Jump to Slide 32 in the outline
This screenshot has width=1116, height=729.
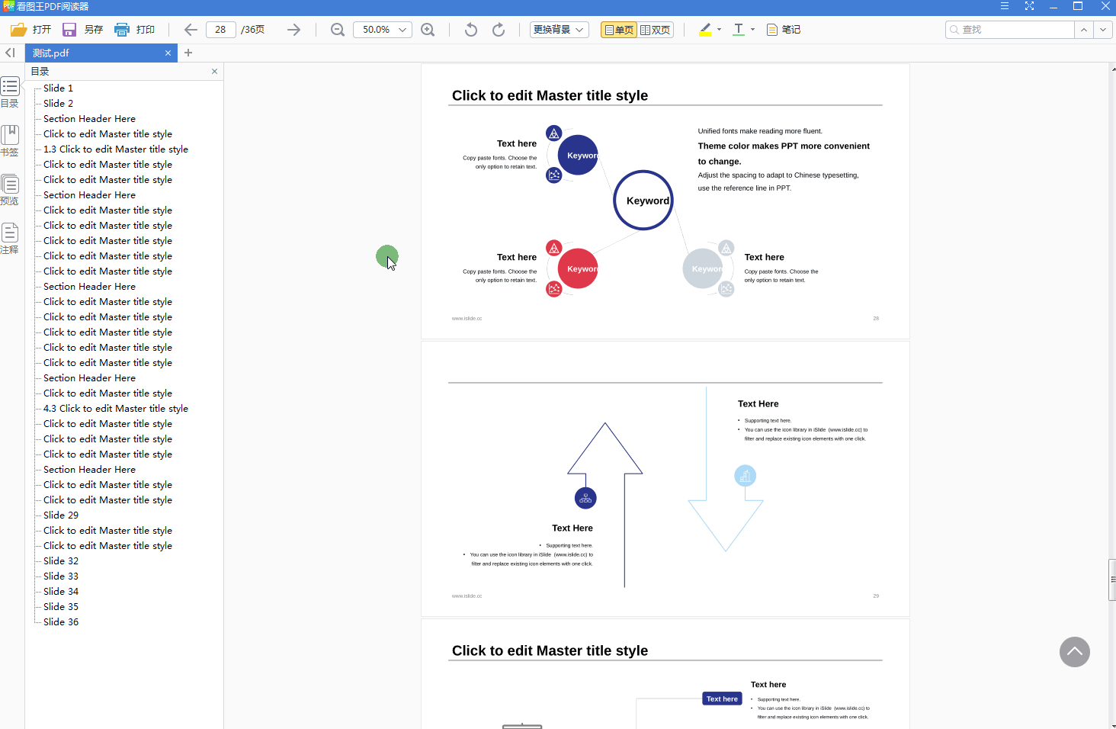pyautogui.click(x=61, y=561)
